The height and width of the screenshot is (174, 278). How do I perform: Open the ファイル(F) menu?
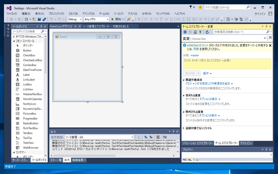pos(12,14)
